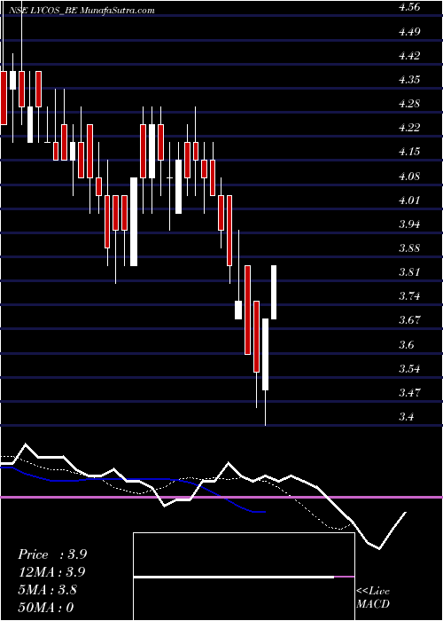443x621 pixels.
Task: Click the last white candlestick on the right
Action: click(273, 292)
